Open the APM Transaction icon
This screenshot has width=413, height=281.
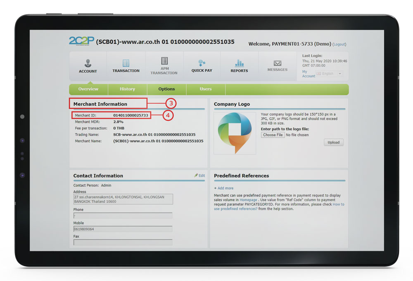(x=164, y=61)
